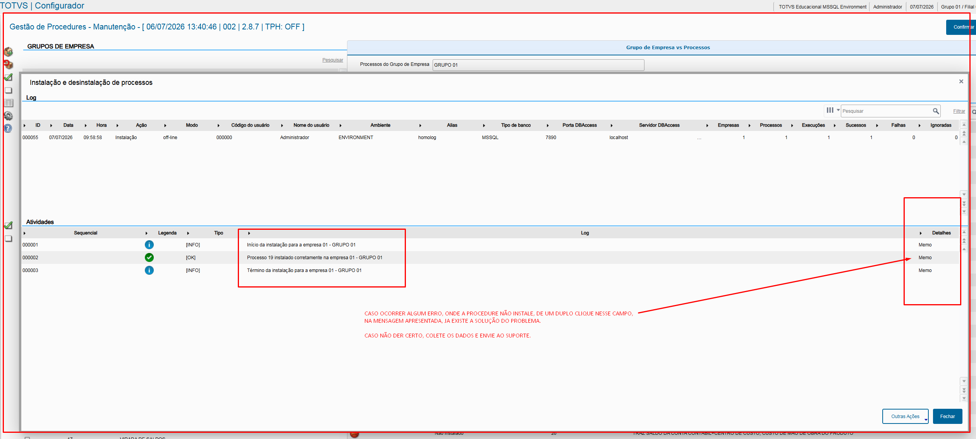Click the Hora column header in Log grid
This screenshot has width=976, height=439.
(101, 125)
